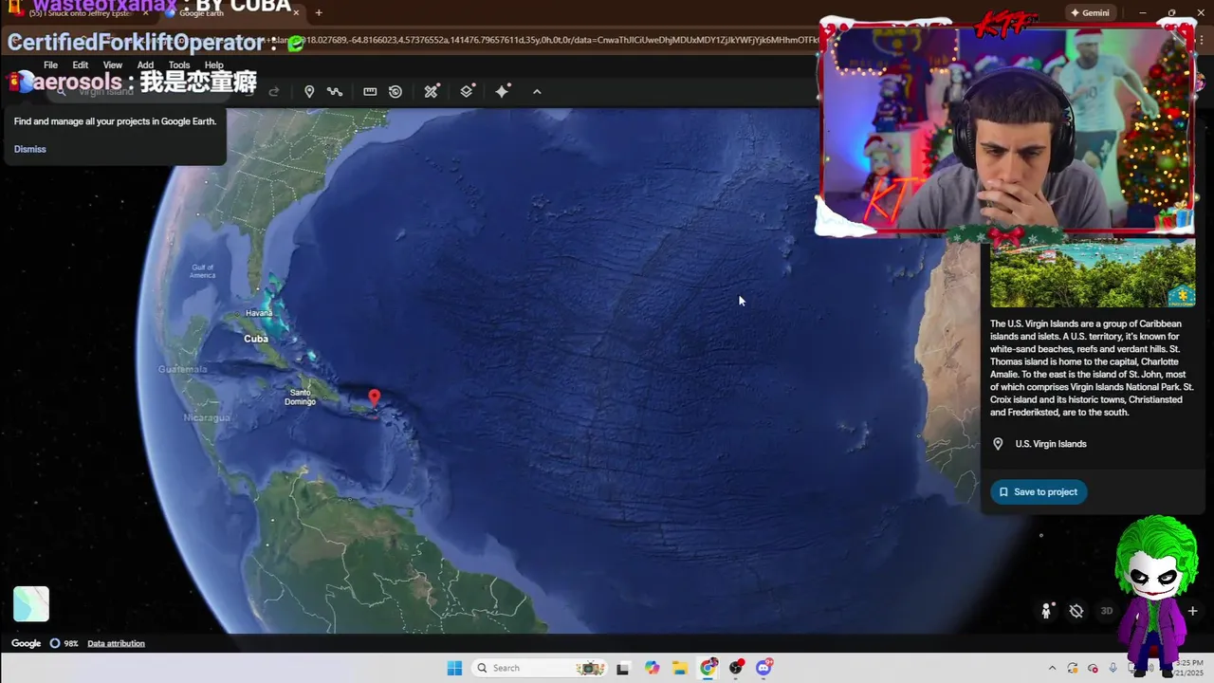Click the microphone icon in system tray

[x=1113, y=668]
